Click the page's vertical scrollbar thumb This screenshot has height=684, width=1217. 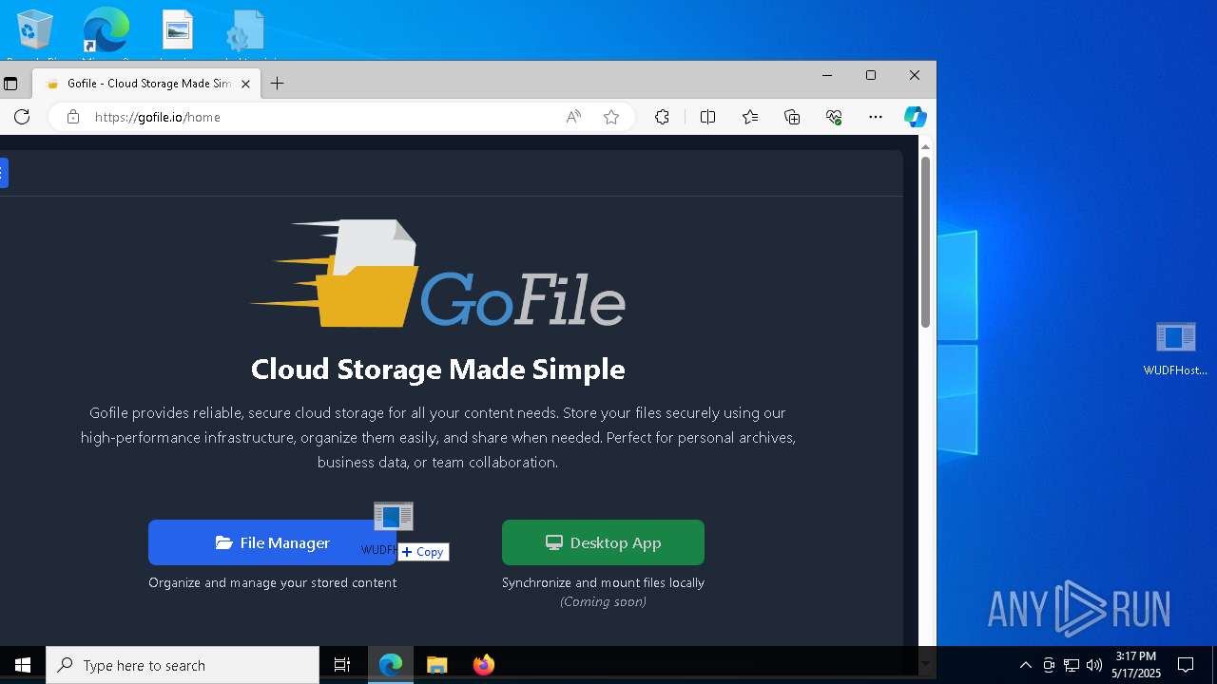(925, 242)
